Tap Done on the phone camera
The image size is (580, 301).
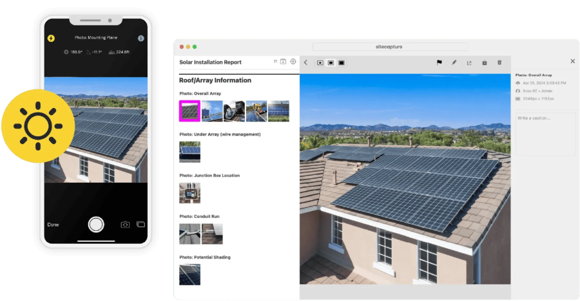click(x=53, y=224)
